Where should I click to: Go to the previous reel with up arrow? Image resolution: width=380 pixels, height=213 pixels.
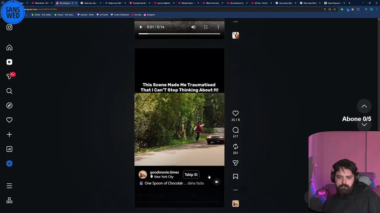(x=364, y=106)
